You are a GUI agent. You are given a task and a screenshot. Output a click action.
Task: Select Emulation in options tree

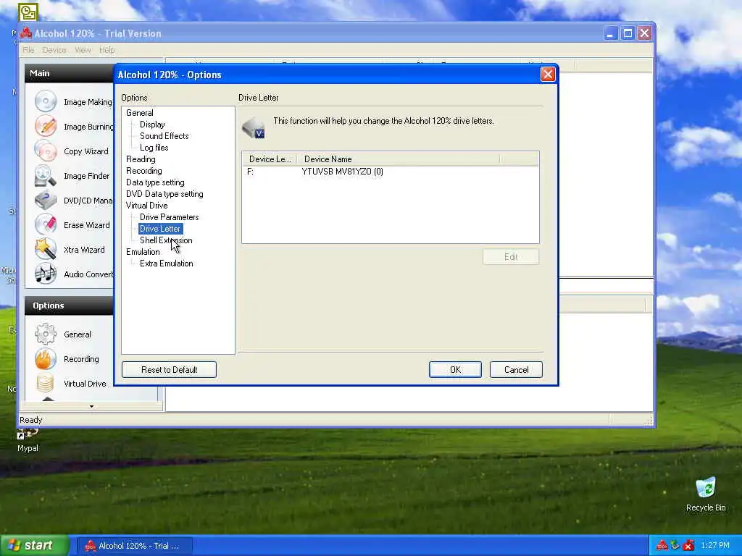[143, 252]
